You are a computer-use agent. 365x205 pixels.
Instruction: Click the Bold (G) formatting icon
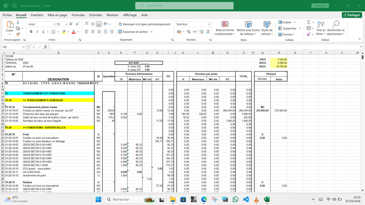(31, 32)
